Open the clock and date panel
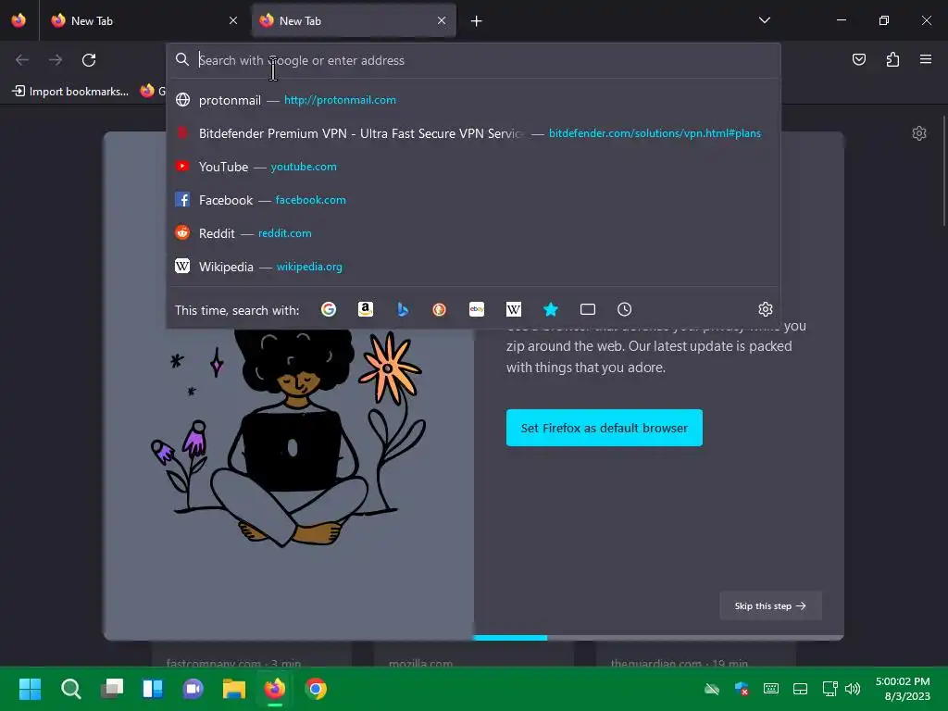 [903, 689]
